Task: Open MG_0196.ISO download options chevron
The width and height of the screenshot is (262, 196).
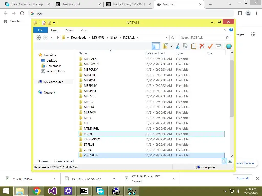Action: coord(54,179)
